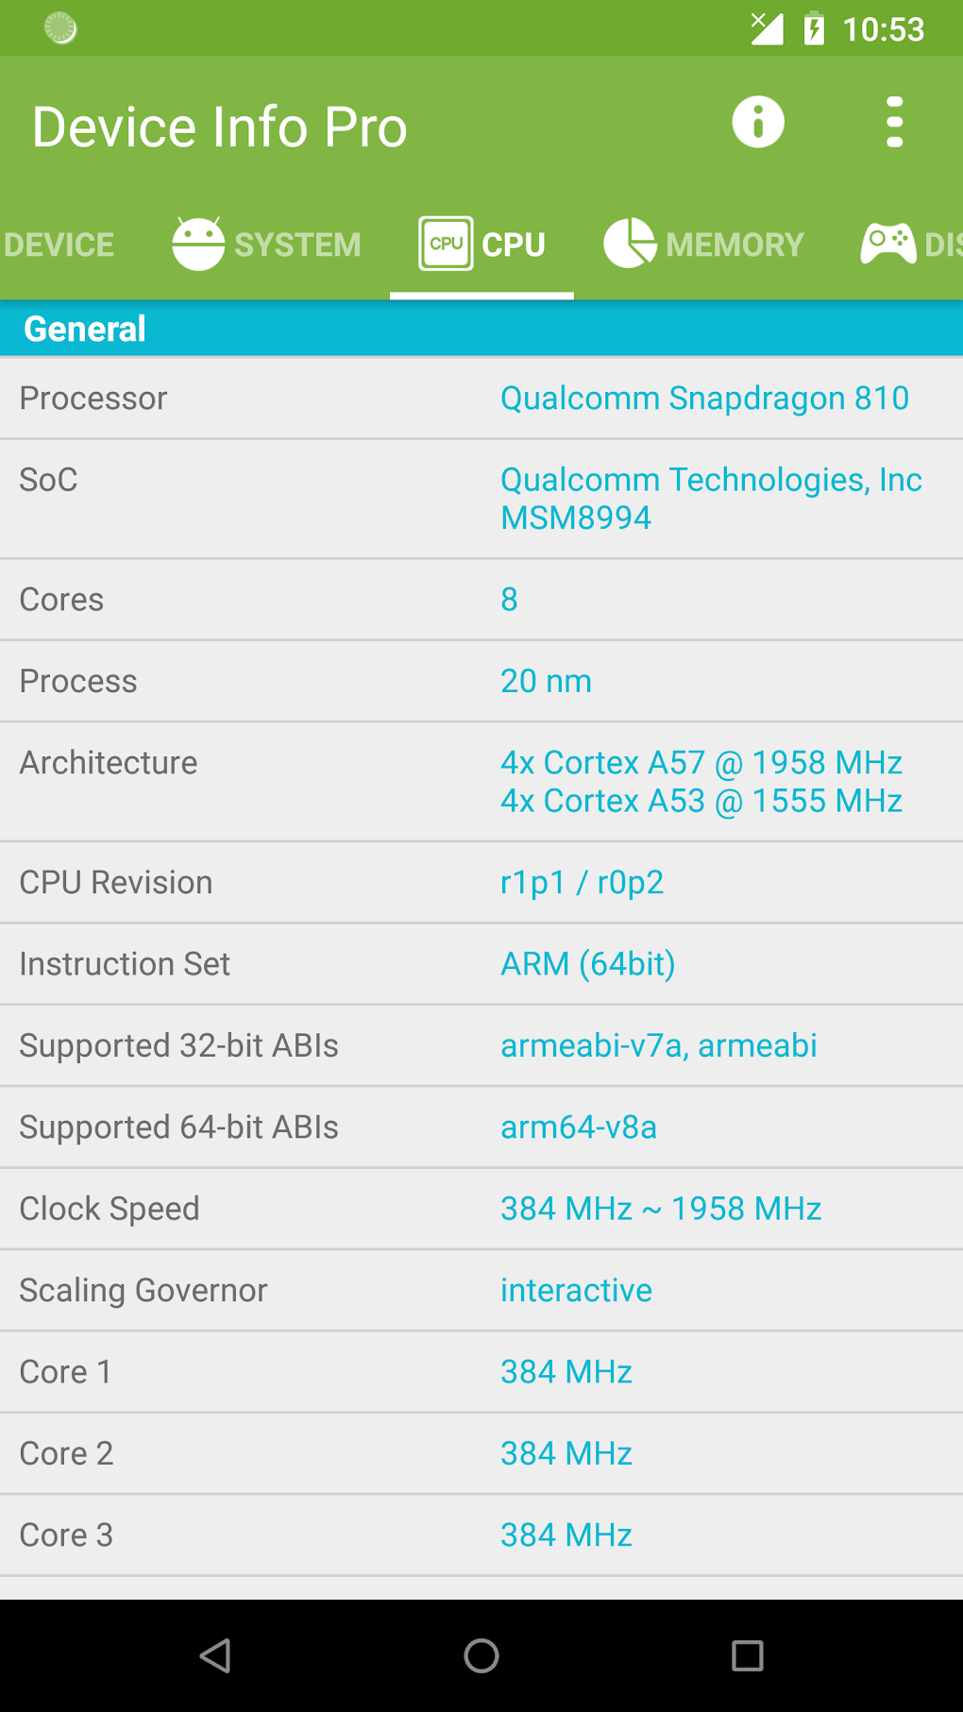Select the Architecture Cortex row
Viewport: 963px width, 1712px height.
481,782
